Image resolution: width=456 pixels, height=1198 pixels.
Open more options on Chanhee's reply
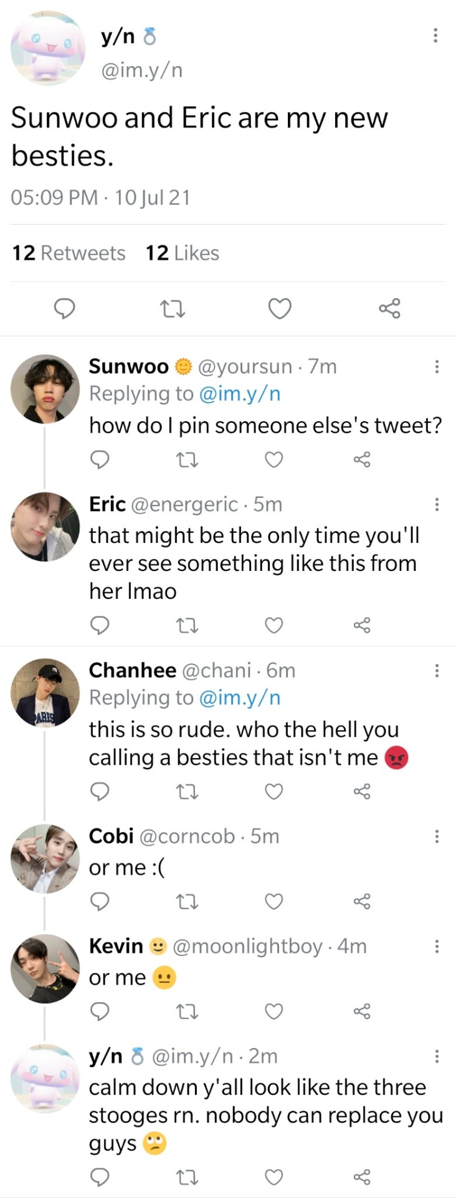pyautogui.click(x=437, y=671)
